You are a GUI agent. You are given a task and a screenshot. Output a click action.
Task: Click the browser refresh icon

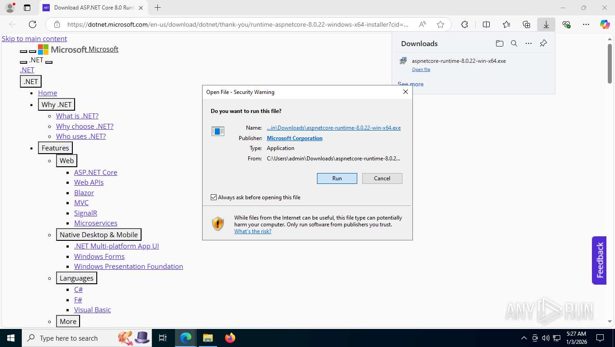click(x=33, y=24)
